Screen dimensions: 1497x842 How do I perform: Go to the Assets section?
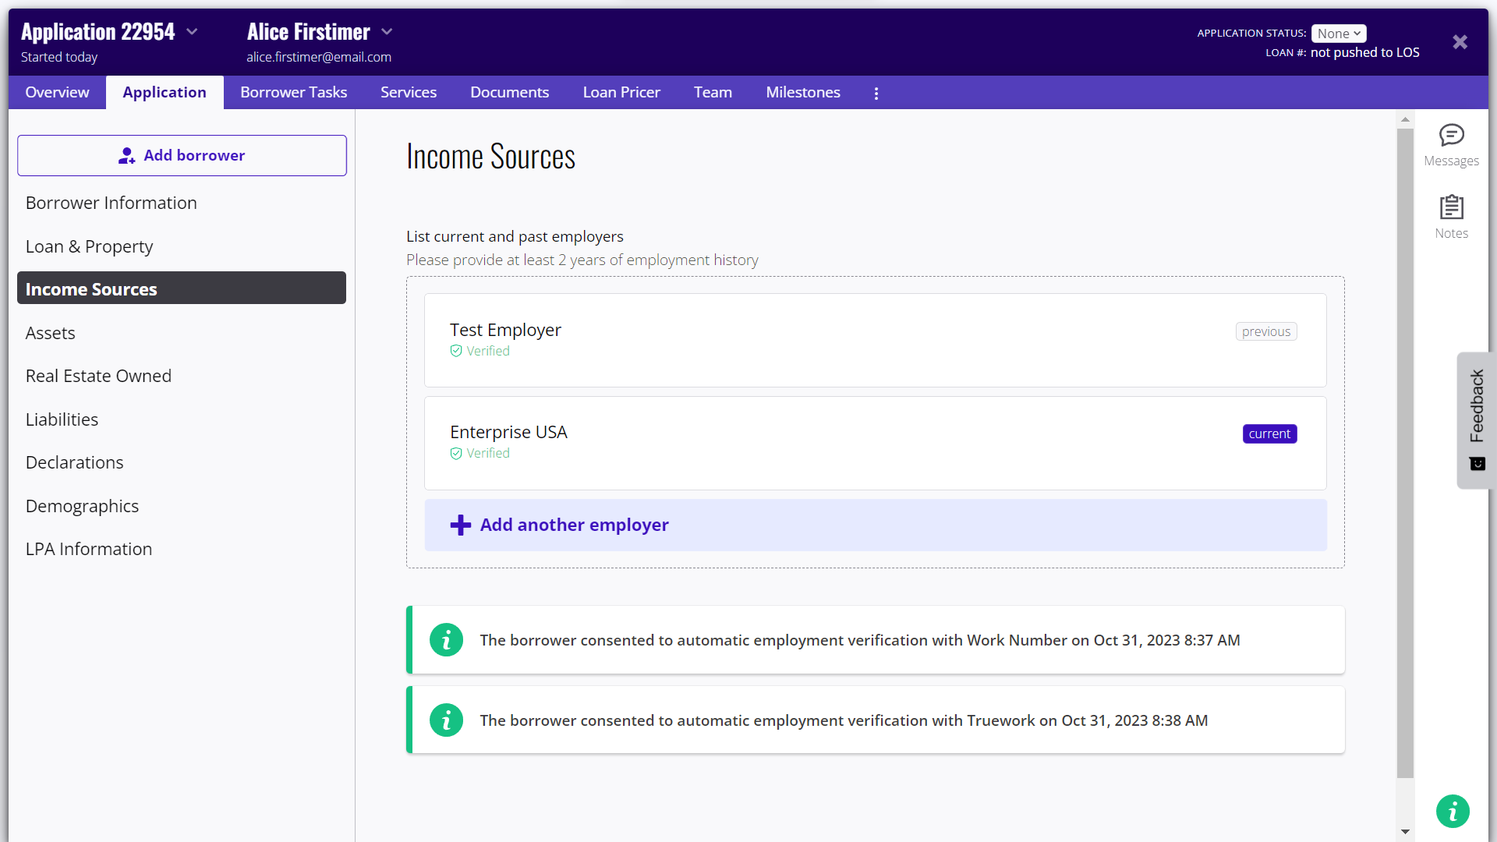pyautogui.click(x=51, y=333)
